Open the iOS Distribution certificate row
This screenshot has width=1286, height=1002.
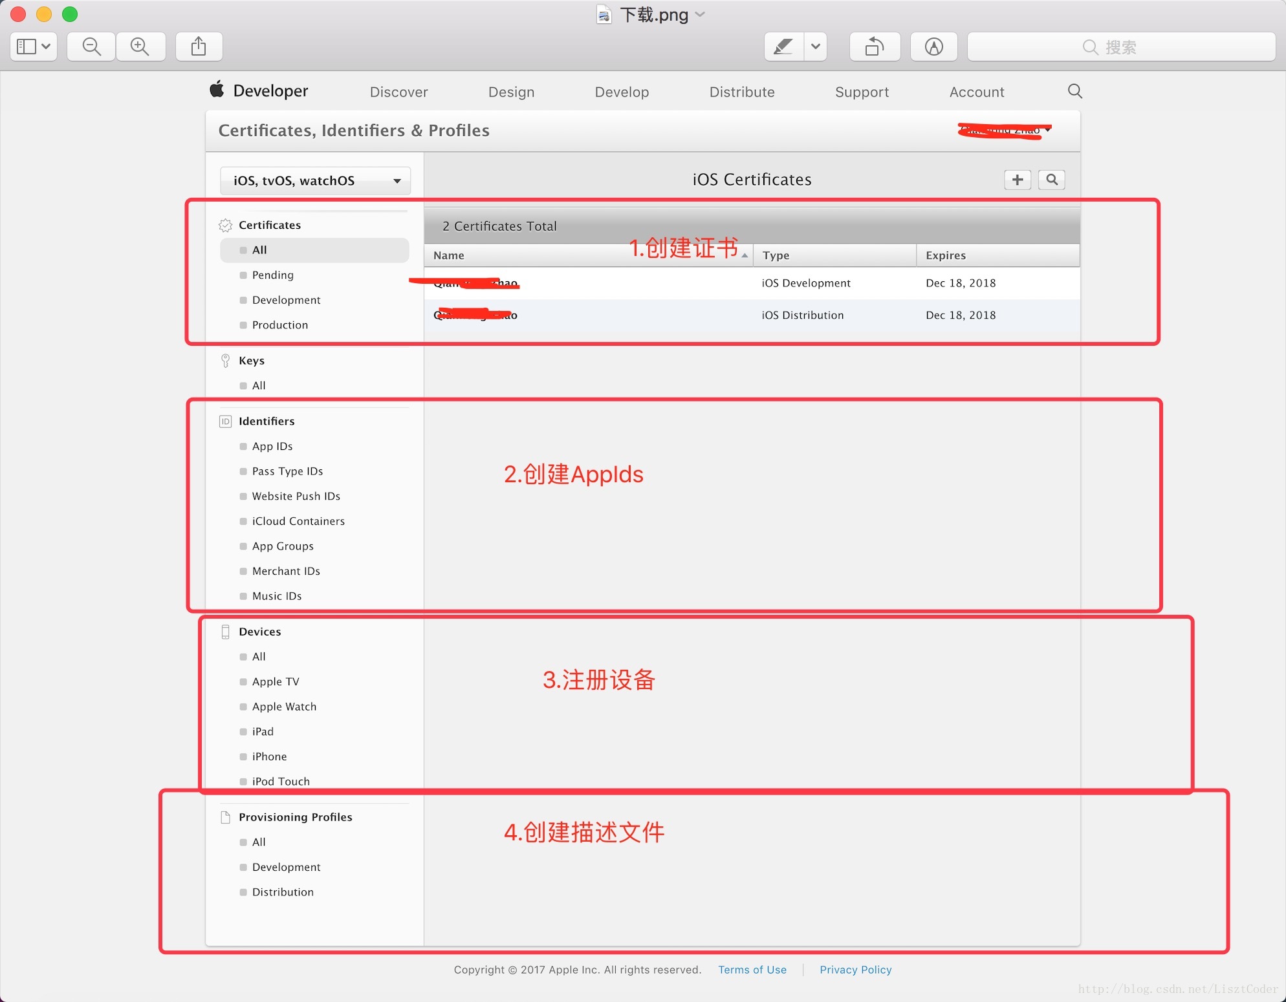[752, 315]
